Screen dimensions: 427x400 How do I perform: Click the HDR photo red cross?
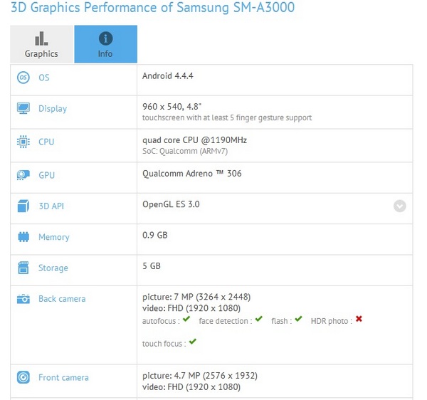pyautogui.click(x=359, y=320)
